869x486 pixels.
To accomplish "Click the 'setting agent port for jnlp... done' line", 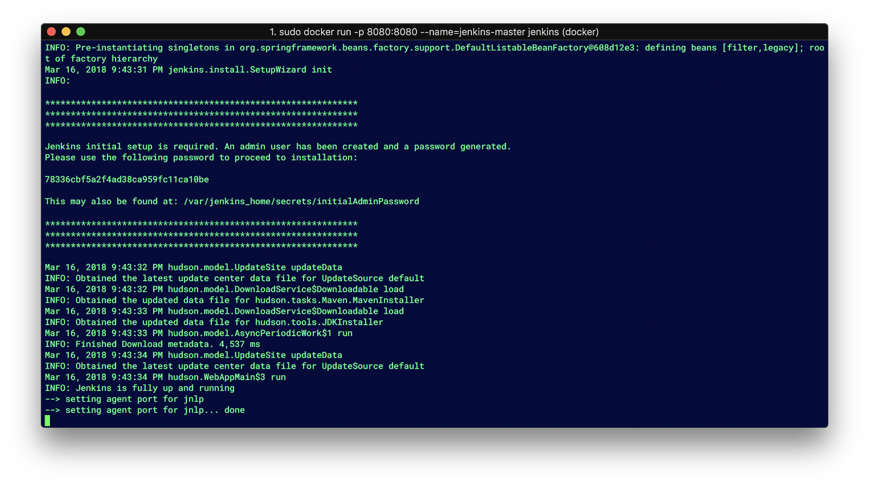I will [144, 410].
